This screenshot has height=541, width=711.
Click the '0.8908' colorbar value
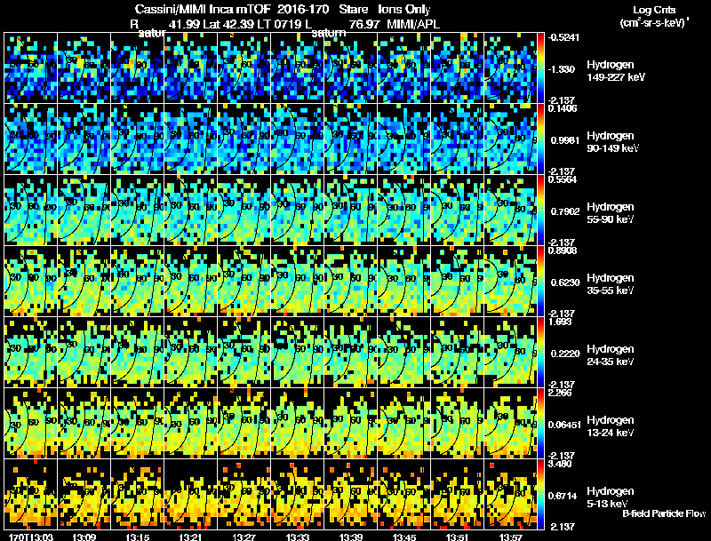(563, 251)
